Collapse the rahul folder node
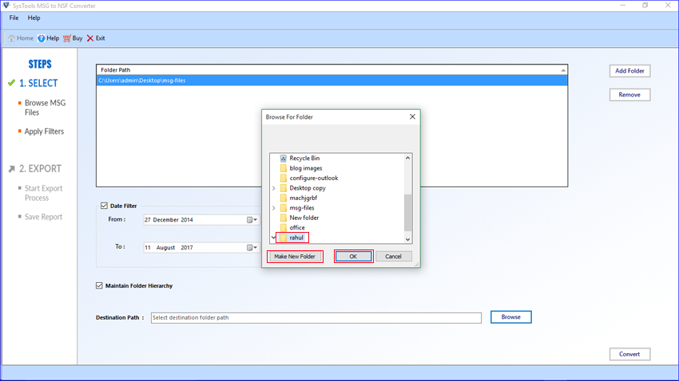 [x=273, y=238]
